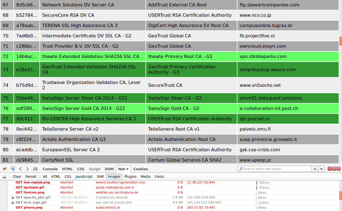Click campusonline.tugraz.at cell

[x=288, y=26]
